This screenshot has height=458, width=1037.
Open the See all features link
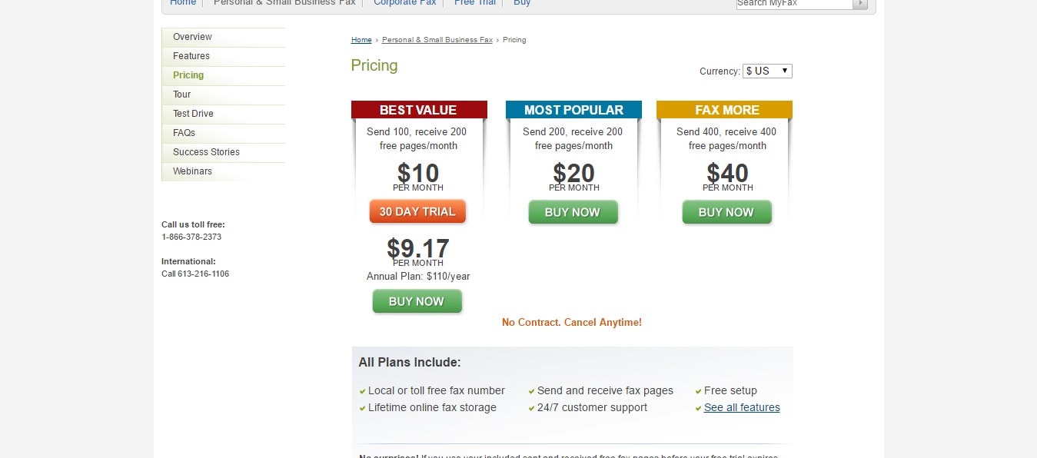pyautogui.click(x=742, y=407)
